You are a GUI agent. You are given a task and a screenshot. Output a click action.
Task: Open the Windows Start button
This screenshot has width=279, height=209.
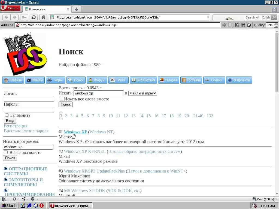coord(8,206)
